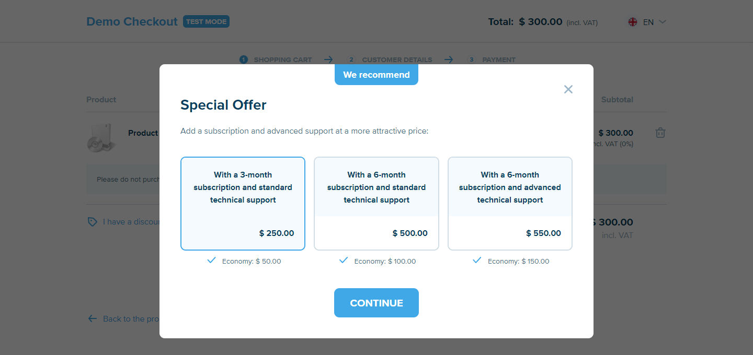753x355 pixels.
Task: Click the checkmark beside Economy $ 150.00
Action: tap(477, 260)
